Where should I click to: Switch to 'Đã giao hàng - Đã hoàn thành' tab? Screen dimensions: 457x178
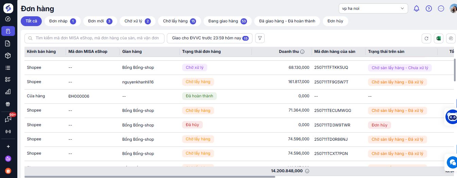pyautogui.click(x=287, y=21)
